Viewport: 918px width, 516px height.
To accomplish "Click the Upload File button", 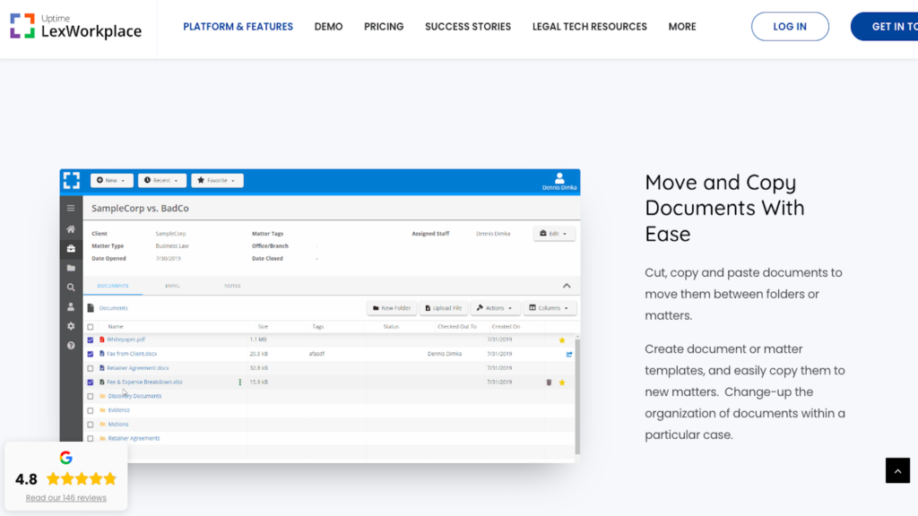I will point(443,307).
